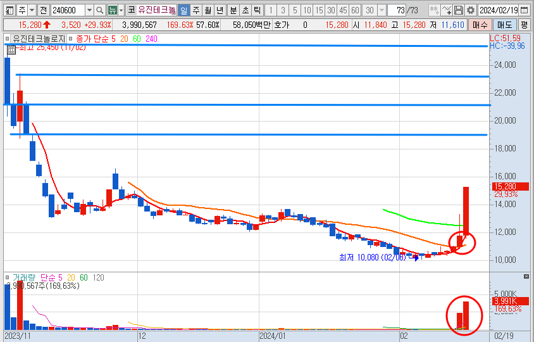Expand the 주 type dropdown arrow

(32, 10)
